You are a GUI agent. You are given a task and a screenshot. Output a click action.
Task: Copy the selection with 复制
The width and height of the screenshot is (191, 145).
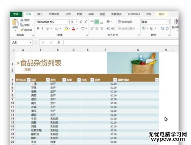[x=25, y=25]
